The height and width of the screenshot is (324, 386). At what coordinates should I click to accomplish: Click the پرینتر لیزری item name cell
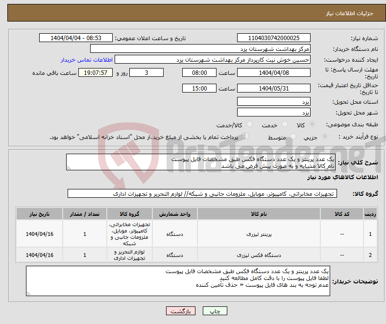259,234
